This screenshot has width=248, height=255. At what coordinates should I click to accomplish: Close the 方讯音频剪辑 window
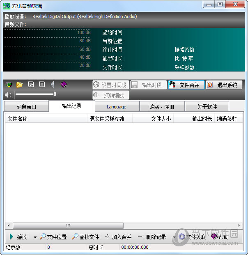pyautogui.click(x=235, y=5)
